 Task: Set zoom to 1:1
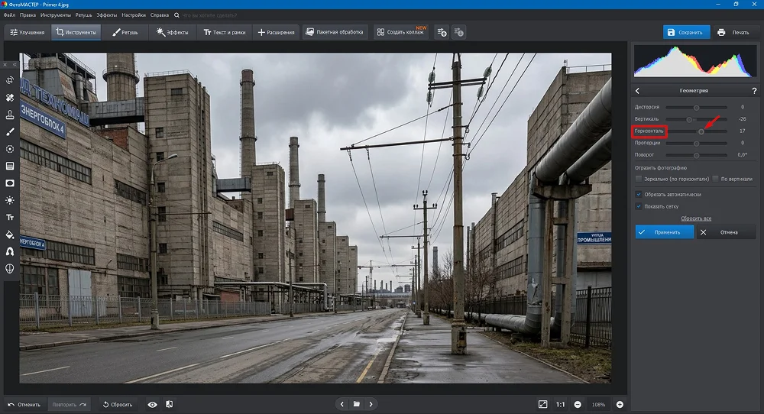(560, 404)
